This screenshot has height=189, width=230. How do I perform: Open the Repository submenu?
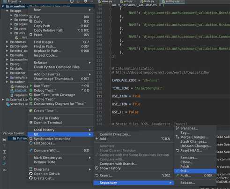click(x=134, y=182)
